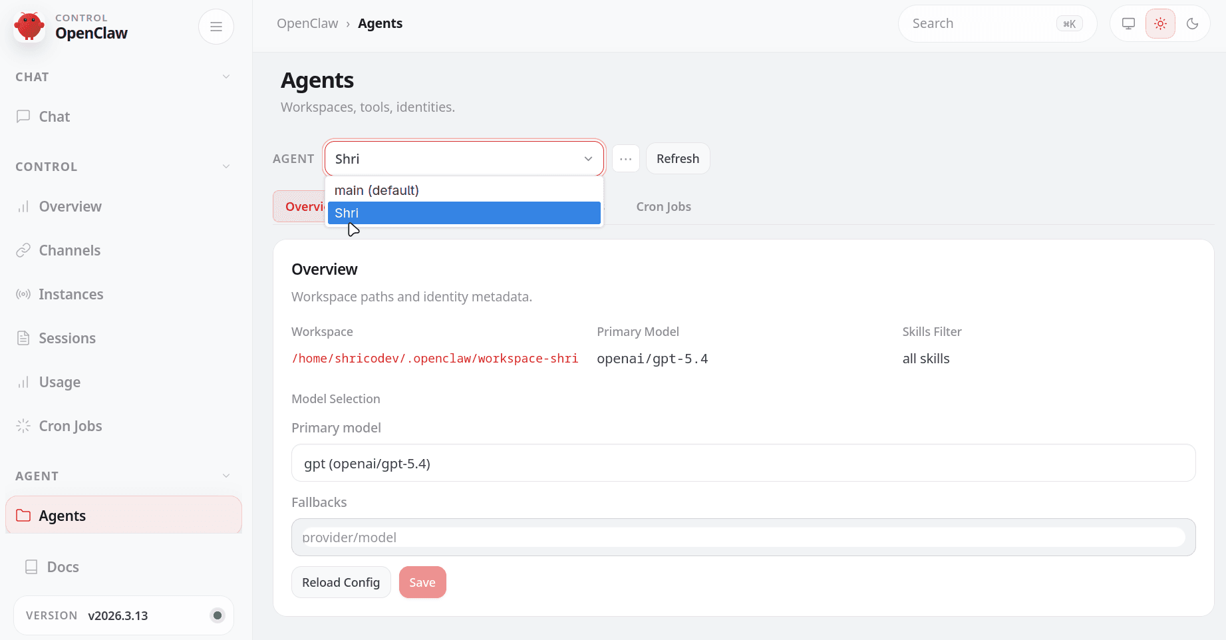Click the Instances broadcast icon

click(23, 294)
